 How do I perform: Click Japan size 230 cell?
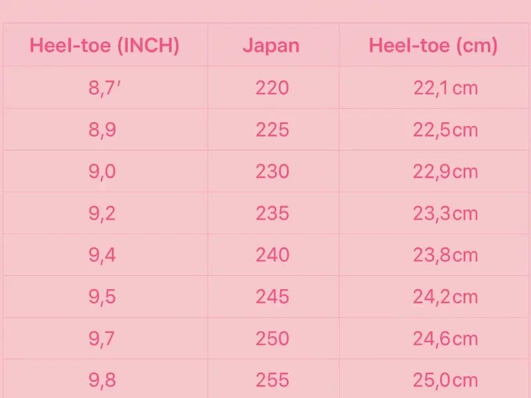pyautogui.click(x=272, y=171)
